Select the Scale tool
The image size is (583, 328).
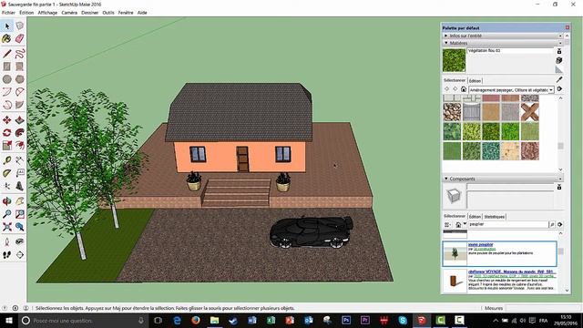point(7,146)
